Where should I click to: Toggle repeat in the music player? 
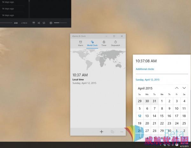(x=44, y=23)
